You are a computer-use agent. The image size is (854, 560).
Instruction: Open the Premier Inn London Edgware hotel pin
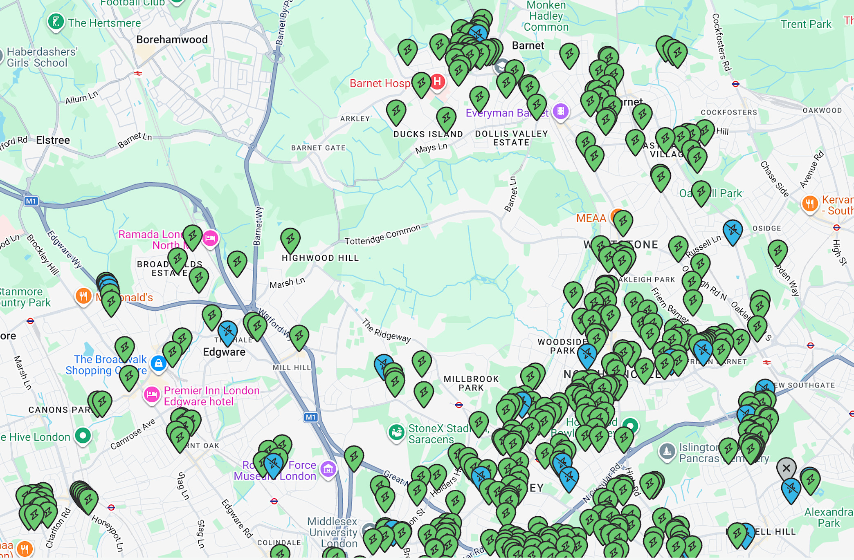pos(152,394)
